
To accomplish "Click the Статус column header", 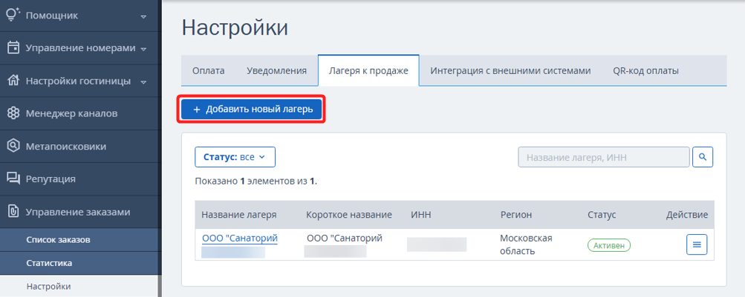I will point(602,215).
